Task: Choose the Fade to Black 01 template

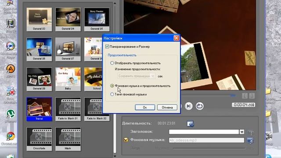Action: [x=68, y=109]
